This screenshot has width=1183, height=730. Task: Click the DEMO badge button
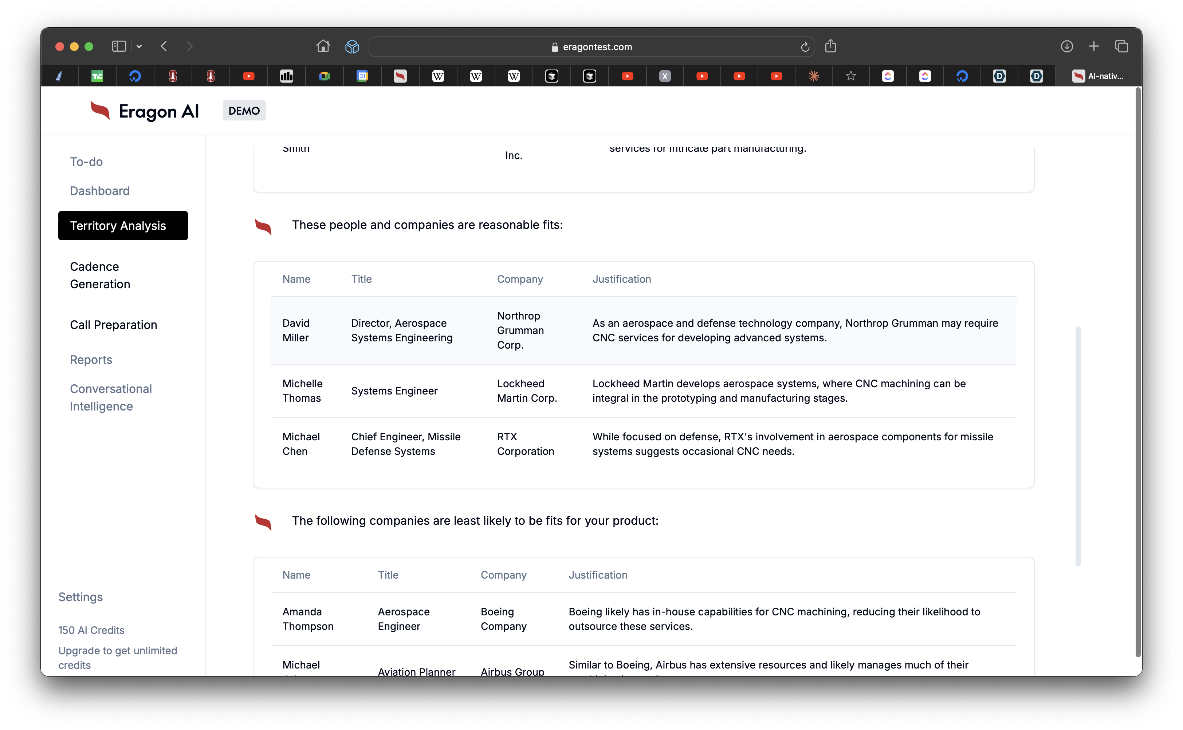pyautogui.click(x=244, y=111)
